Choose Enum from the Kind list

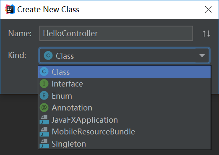pos(124,96)
